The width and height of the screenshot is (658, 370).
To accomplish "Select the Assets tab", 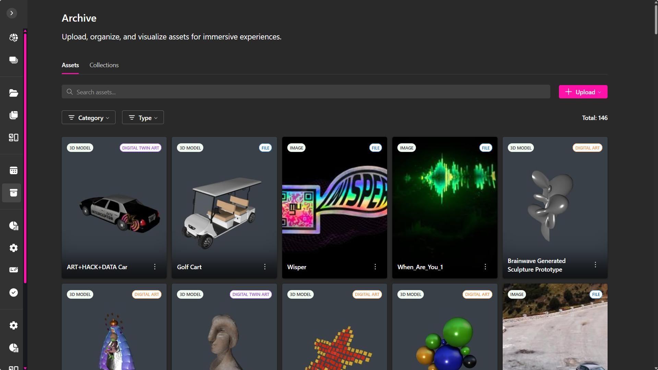I will coord(70,65).
